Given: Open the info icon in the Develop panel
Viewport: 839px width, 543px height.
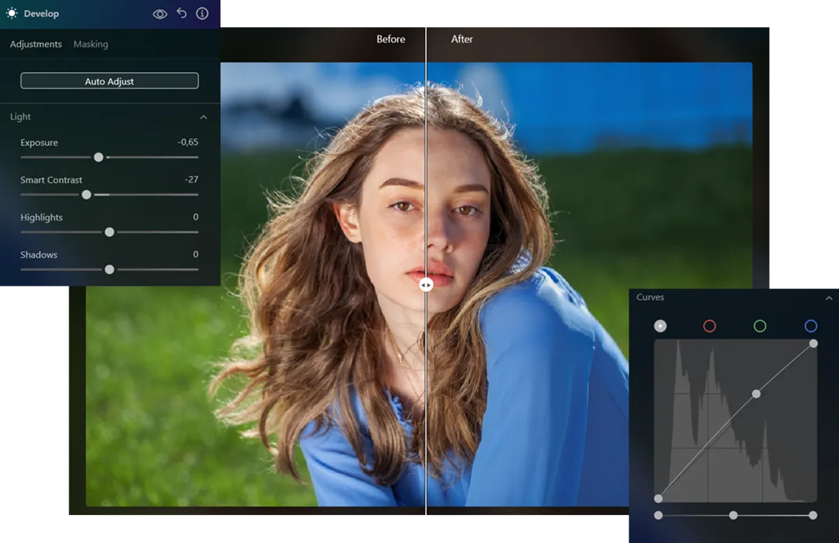Looking at the screenshot, I should [x=203, y=13].
